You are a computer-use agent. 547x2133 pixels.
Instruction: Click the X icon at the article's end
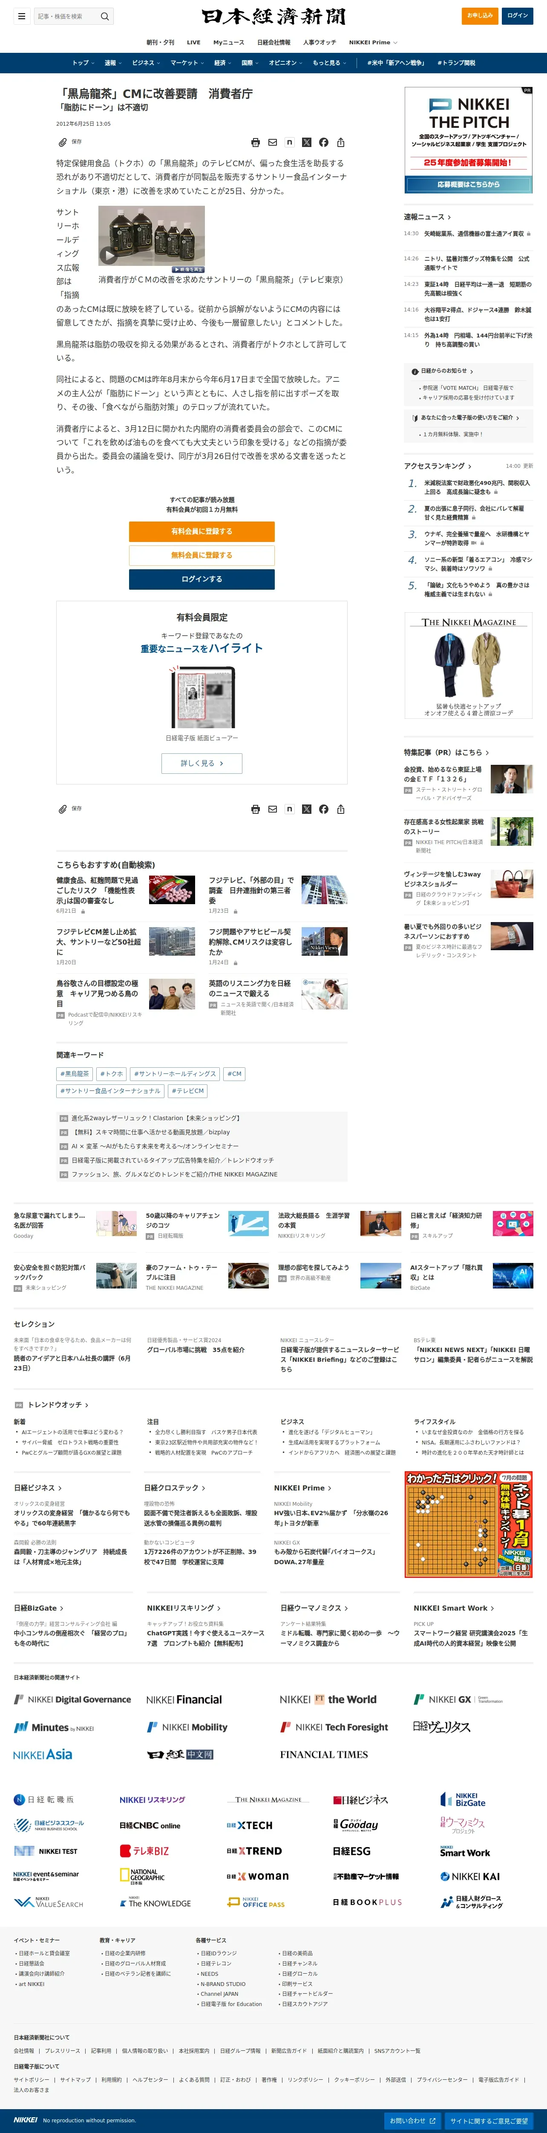coord(306,809)
